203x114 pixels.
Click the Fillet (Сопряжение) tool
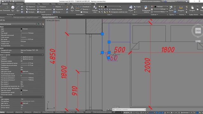click(x=58, y=9)
